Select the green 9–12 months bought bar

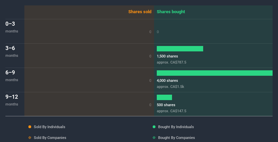click(x=164, y=97)
